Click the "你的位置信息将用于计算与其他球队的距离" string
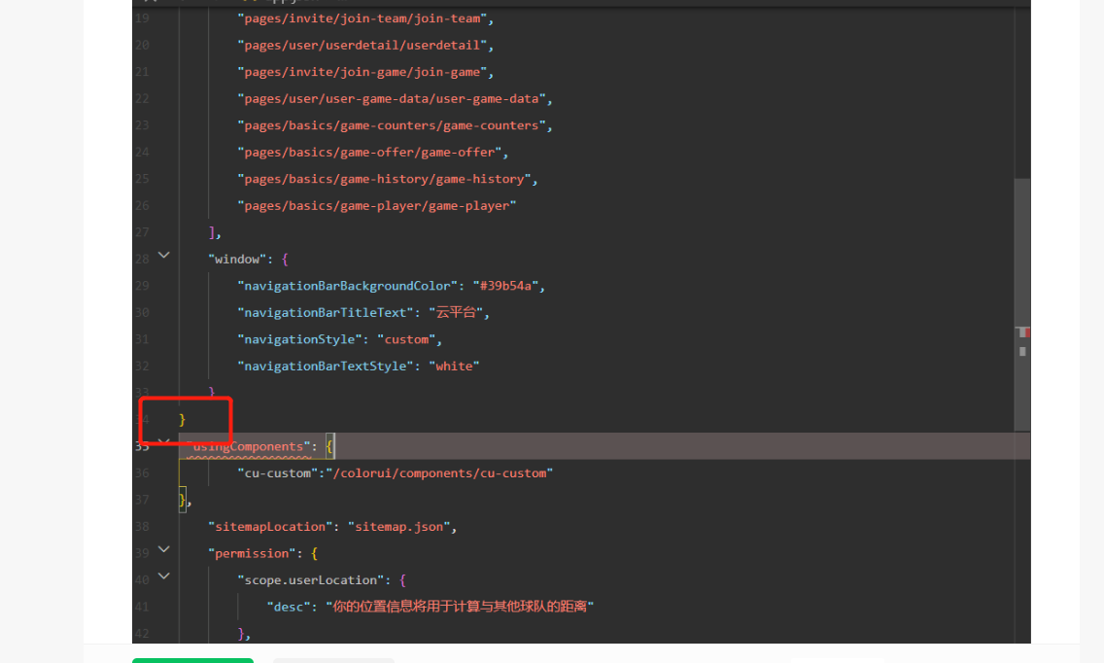The image size is (1104, 663). pyautogui.click(x=459, y=607)
